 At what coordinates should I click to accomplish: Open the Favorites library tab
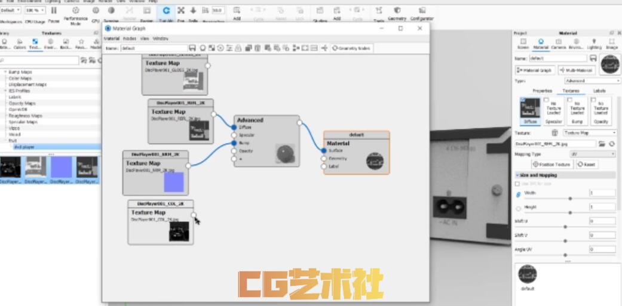[81, 44]
